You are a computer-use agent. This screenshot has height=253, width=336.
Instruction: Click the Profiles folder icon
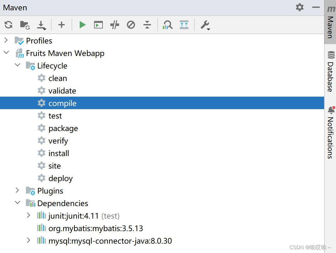coord(19,41)
